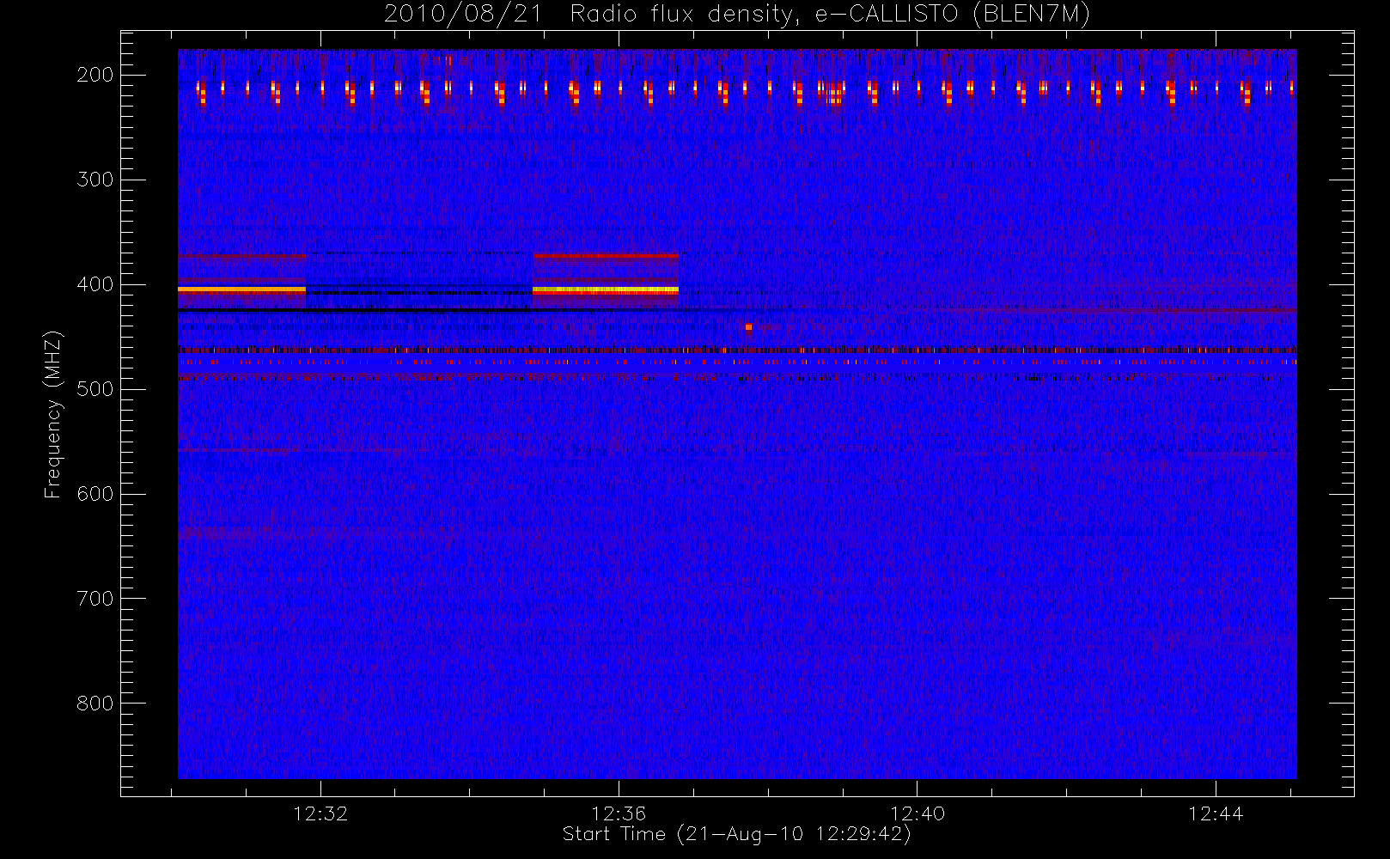Click the 300 frequency tick label
Image resolution: width=1390 pixels, height=859 pixels.
pos(94,180)
